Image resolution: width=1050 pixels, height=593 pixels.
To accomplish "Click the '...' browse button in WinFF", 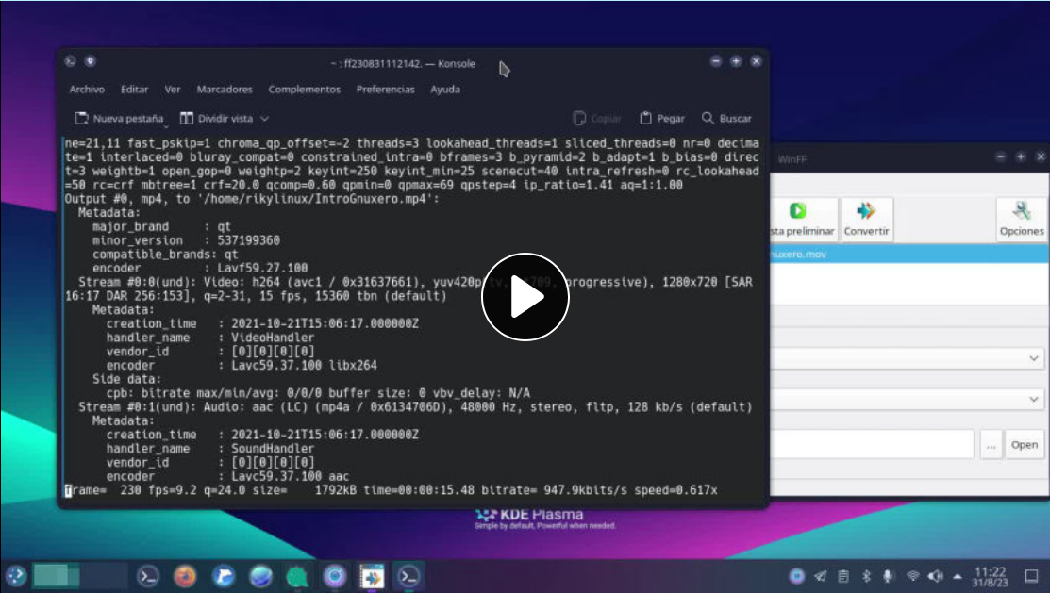I will (x=992, y=444).
